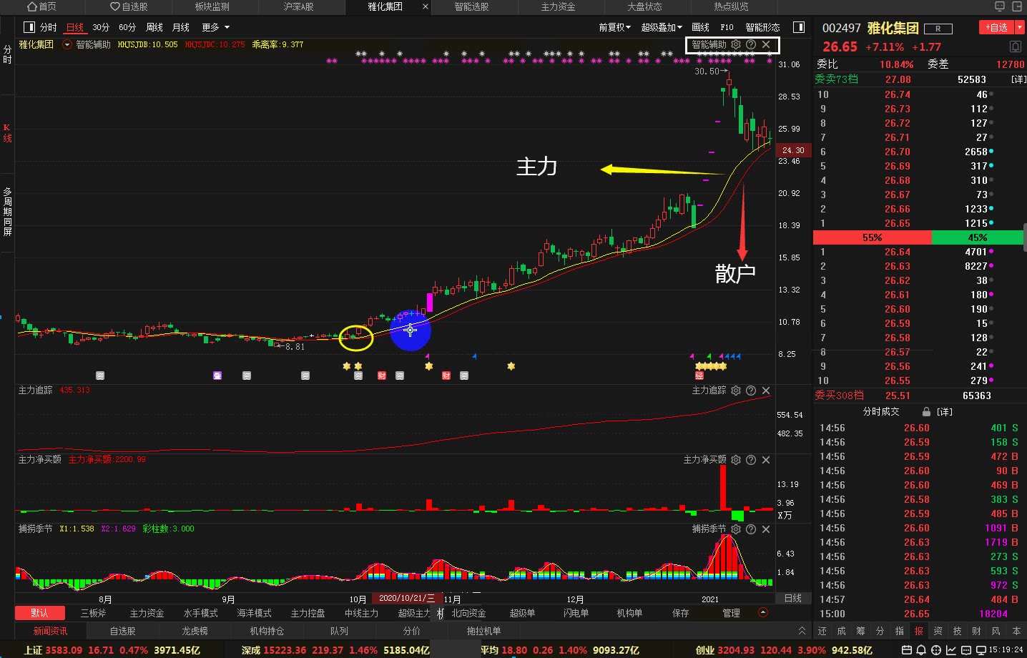1027x658 pixels.
Task: Open 分时成交 详 detail link
Action: (x=944, y=412)
